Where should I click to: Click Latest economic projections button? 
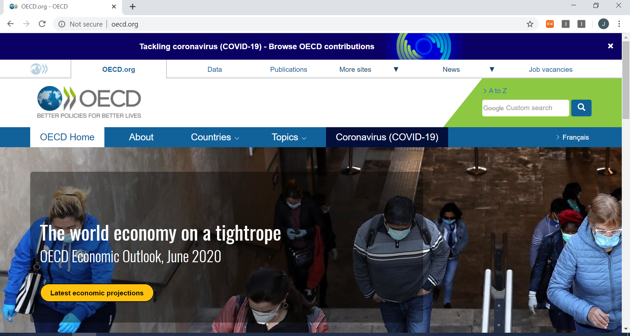[x=97, y=293]
